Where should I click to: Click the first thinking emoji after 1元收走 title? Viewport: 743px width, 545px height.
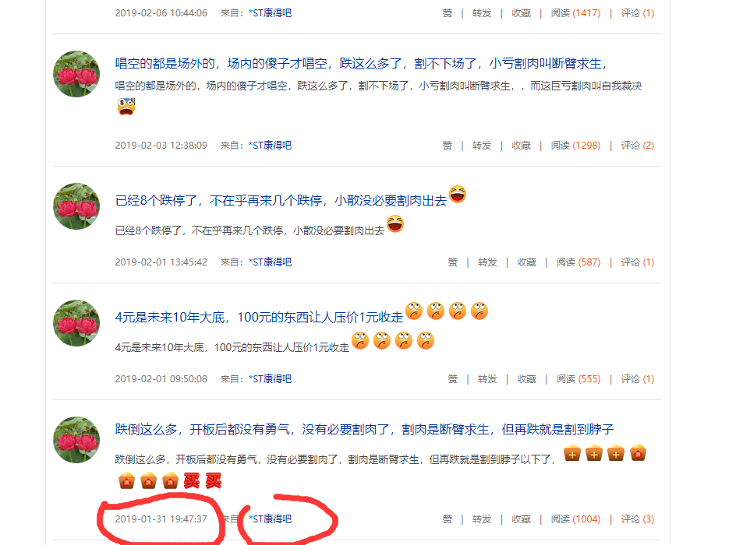414,311
